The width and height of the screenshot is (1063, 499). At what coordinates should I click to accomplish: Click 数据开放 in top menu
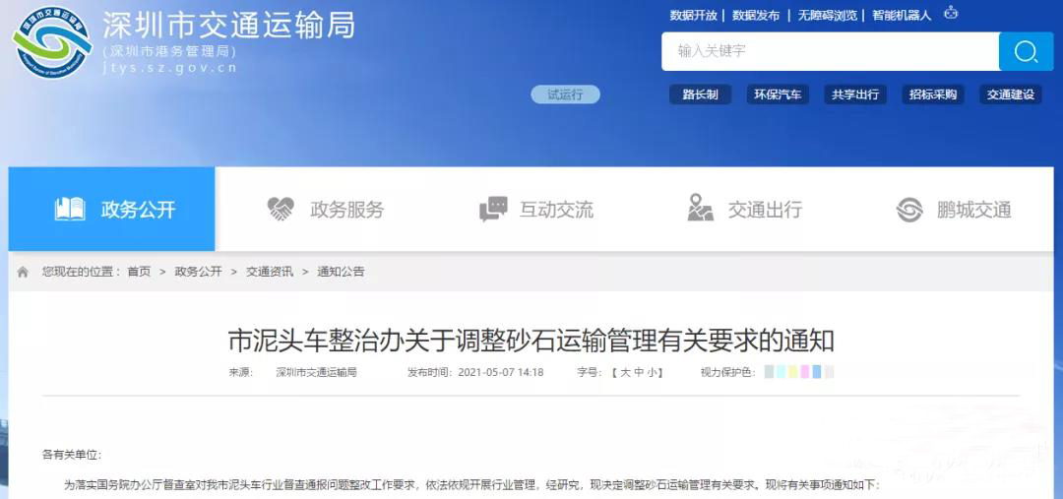pyautogui.click(x=694, y=15)
